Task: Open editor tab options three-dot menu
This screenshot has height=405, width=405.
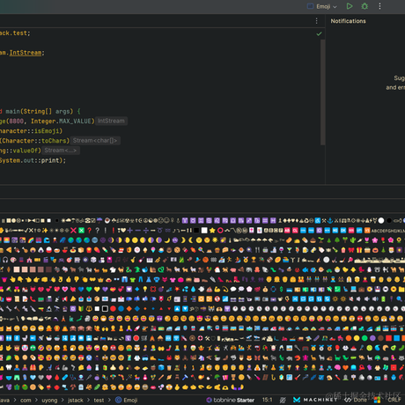Action: 316,21
